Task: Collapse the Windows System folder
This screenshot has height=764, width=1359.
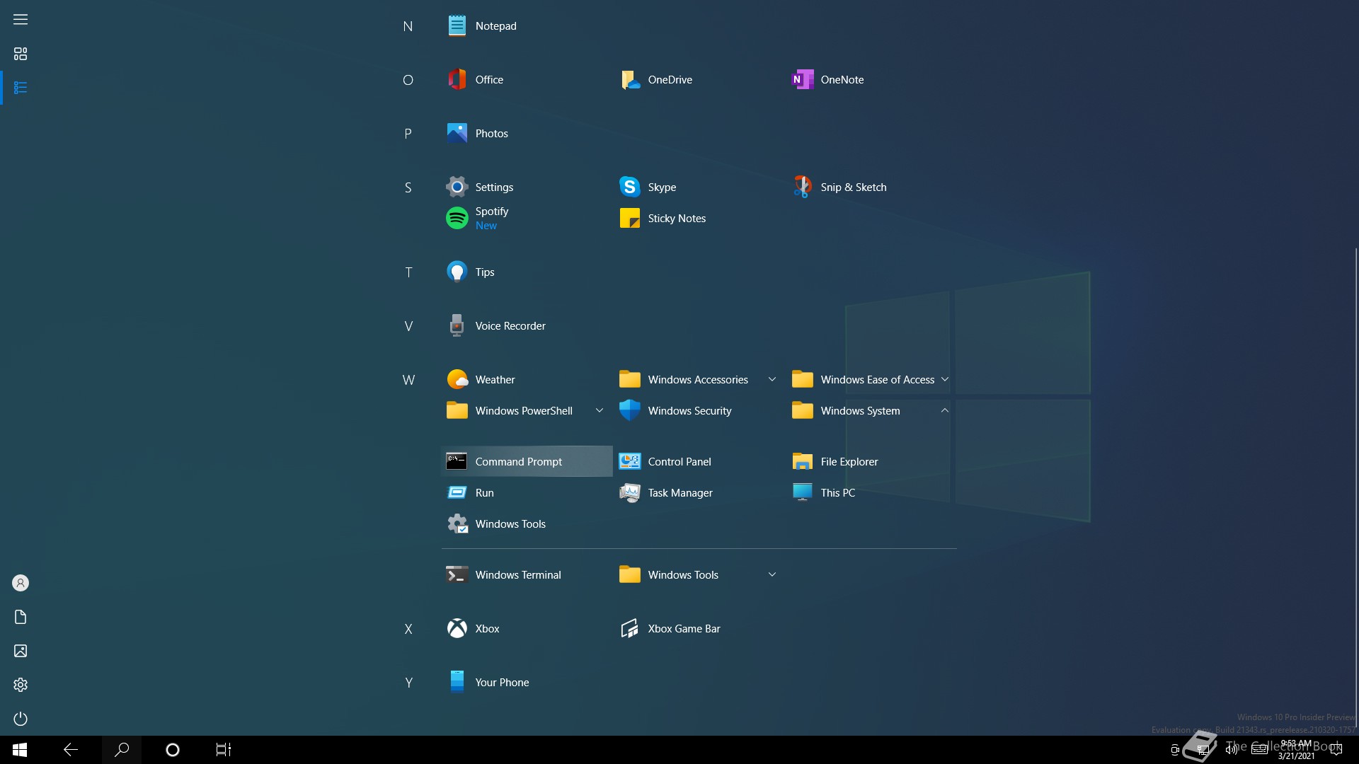Action: pyautogui.click(x=872, y=411)
